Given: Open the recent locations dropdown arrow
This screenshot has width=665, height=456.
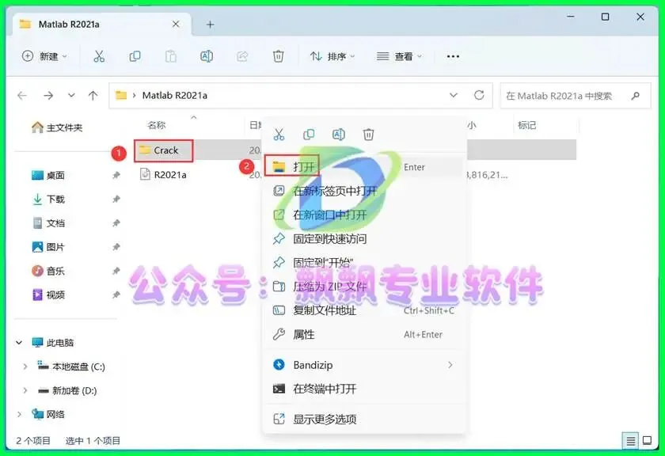Looking at the screenshot, I should click(x=71, y=95).
